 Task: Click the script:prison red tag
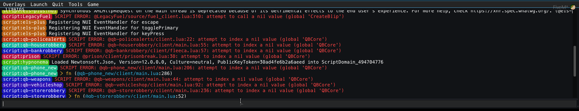[x=21, y=56]
